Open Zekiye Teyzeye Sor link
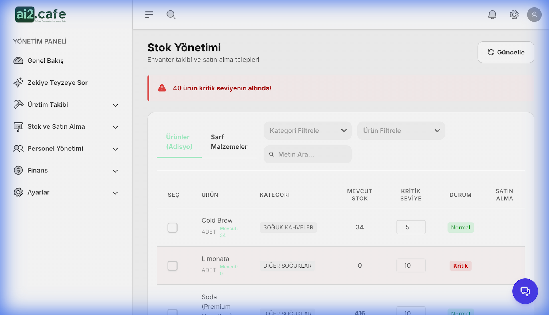This screenshot has height=315, width=549. [57, 83]
